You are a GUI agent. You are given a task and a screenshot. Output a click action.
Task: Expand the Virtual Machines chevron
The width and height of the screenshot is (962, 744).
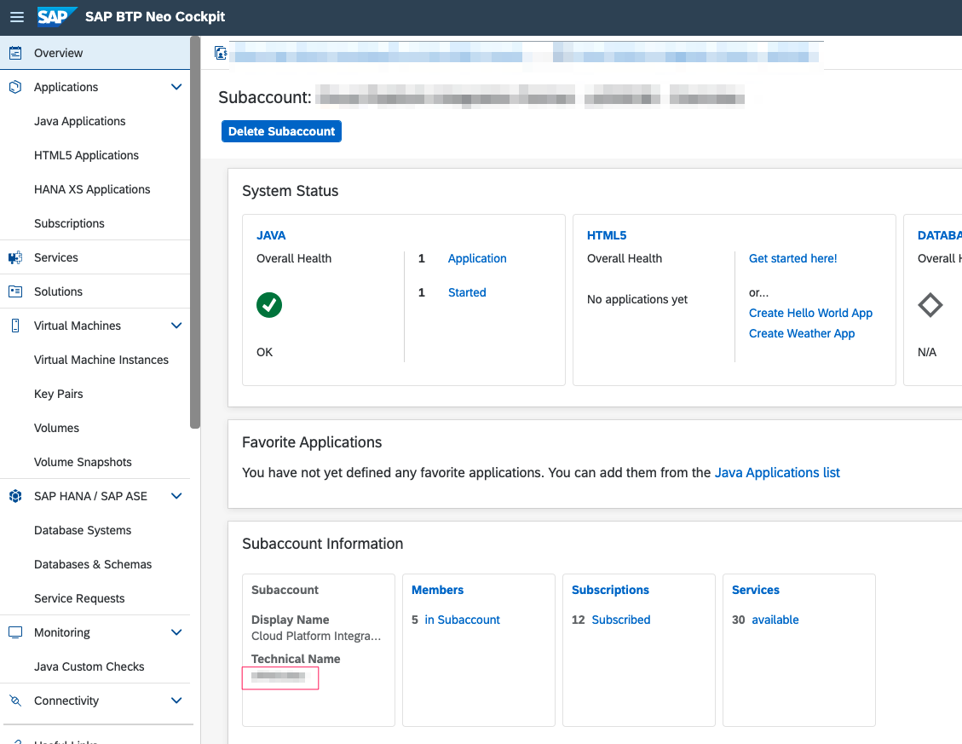point(176,325)
